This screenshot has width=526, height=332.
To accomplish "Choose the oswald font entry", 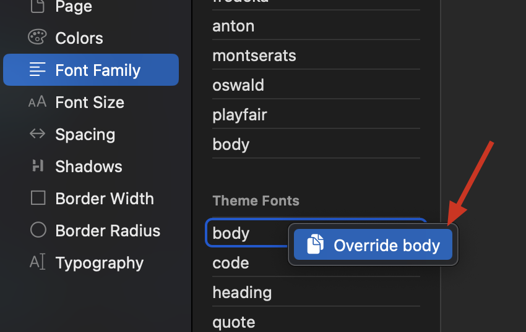I will 238,85.
